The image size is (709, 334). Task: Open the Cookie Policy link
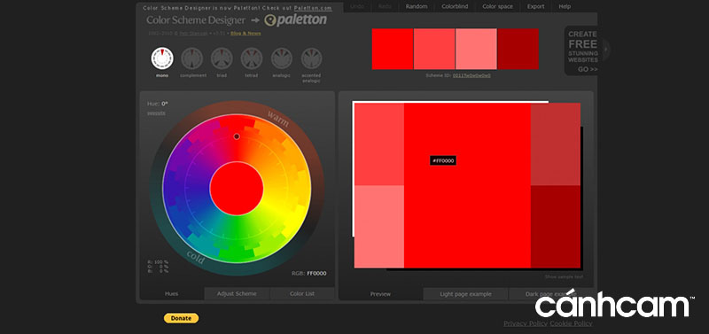pyautogui.click(x=571, y=323)
